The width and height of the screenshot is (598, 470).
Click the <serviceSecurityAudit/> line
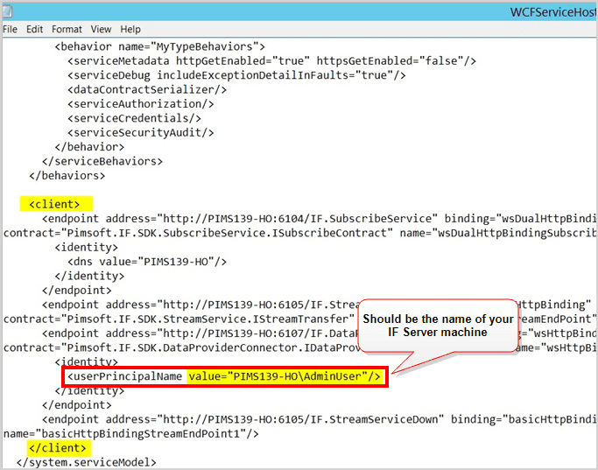141,133
